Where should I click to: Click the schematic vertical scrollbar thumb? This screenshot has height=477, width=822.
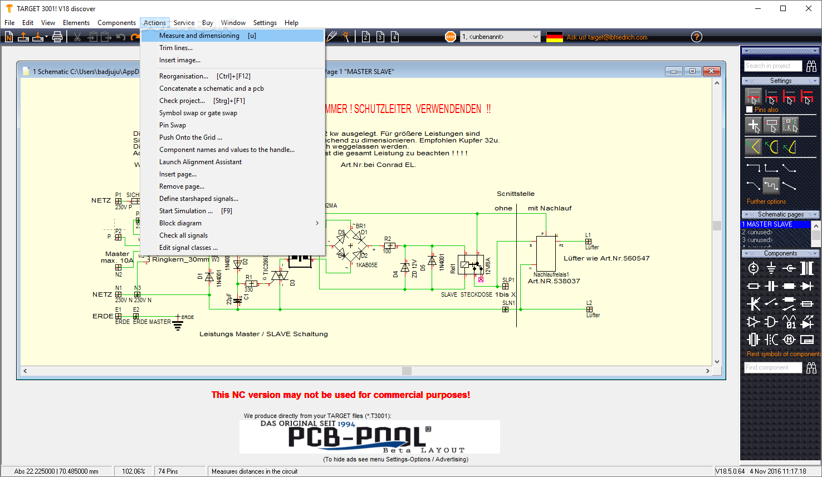(x=717, y=225)
